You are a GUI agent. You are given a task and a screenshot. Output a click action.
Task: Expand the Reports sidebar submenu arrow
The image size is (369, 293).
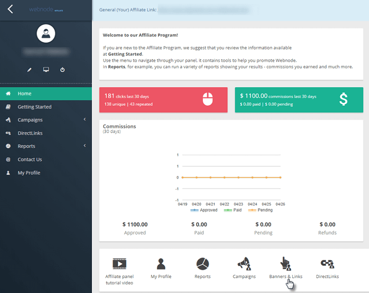tap(85, 146)
